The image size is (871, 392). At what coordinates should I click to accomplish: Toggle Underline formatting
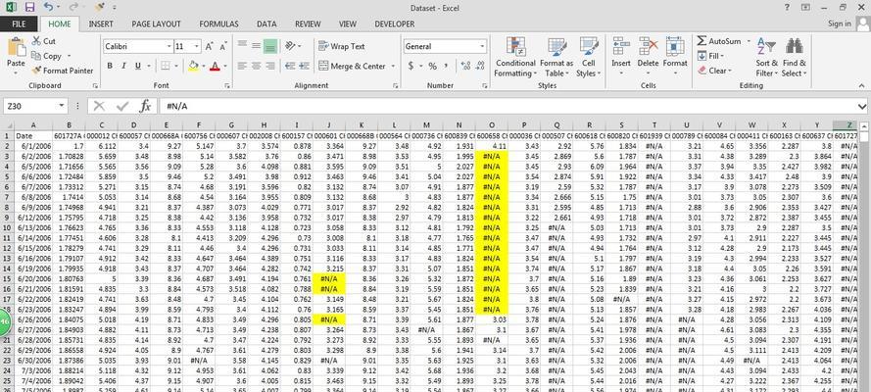pyautogui.click(x=138, y=66)
